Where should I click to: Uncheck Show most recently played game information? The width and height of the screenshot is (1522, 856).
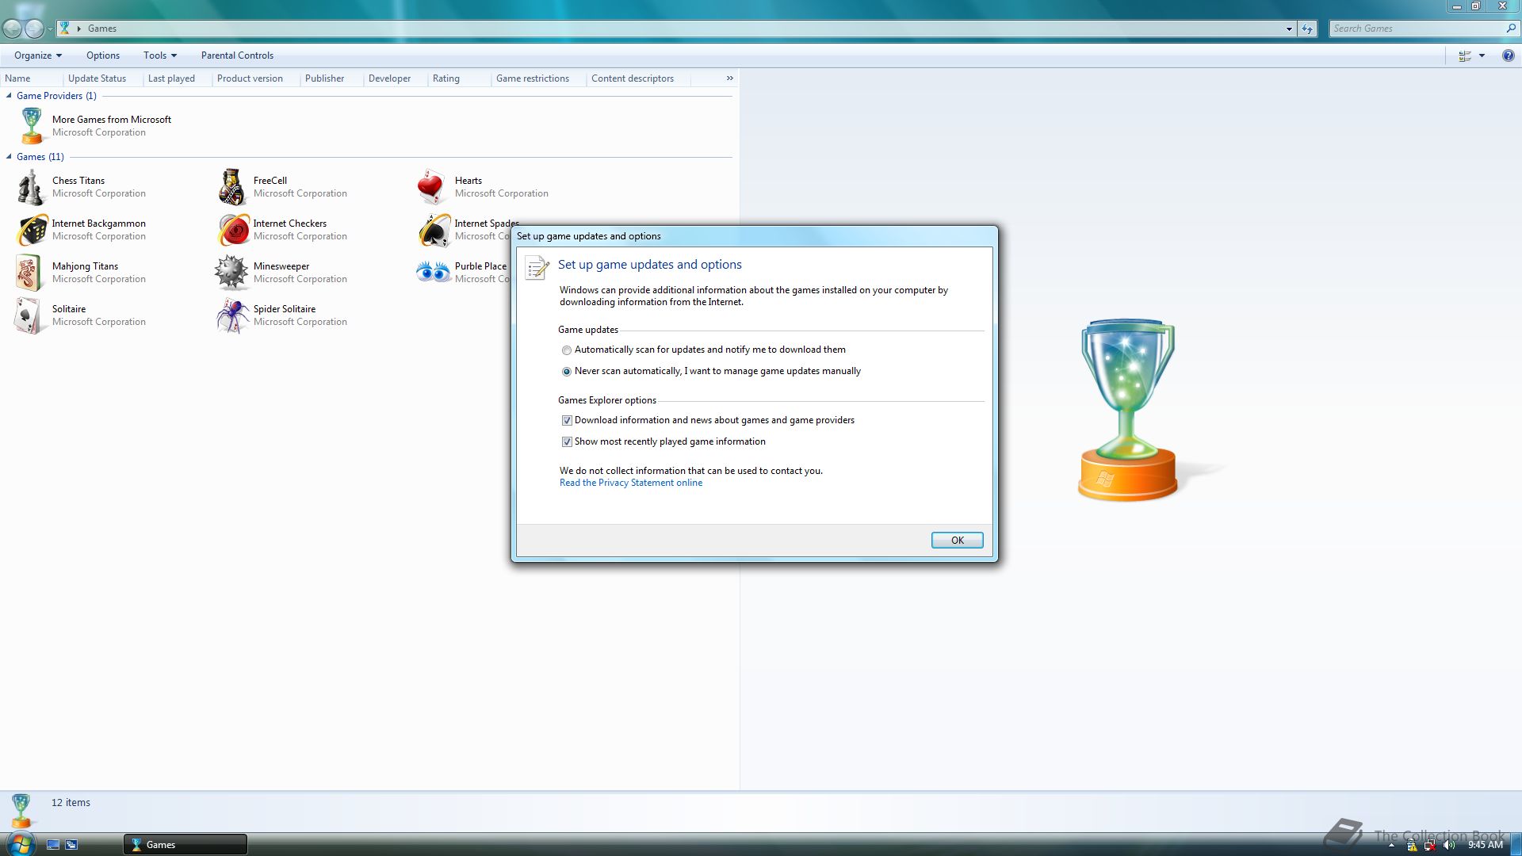click(567, 442)
